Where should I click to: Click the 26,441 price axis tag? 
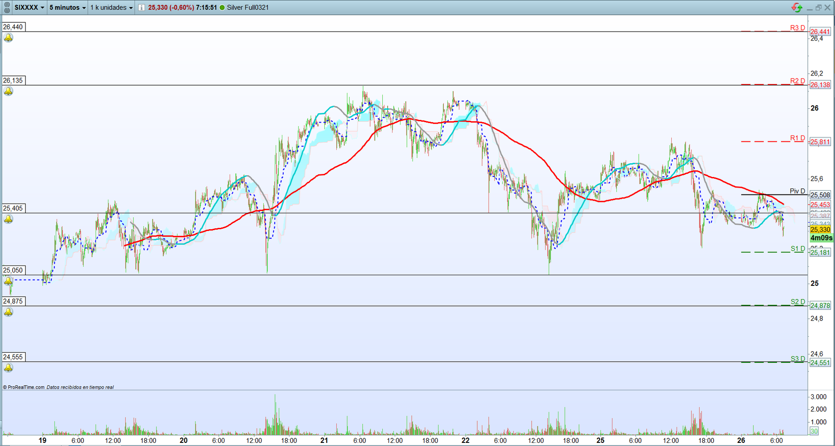coord(820,32)
